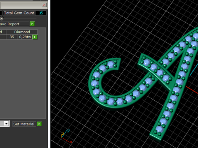The width and height of the screenshot is (198, 148).
Task: Select the Total Gem Count value 35
Action: coord(41,13)
